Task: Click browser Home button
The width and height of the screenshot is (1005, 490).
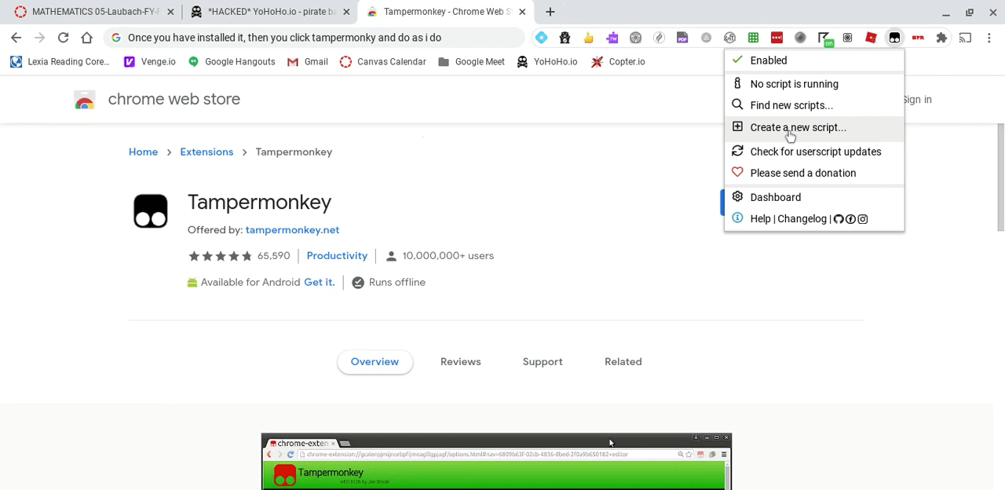Action: pos(86,38)
